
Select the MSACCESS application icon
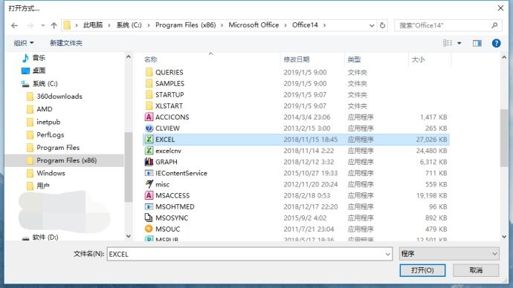tap(149, 195)
